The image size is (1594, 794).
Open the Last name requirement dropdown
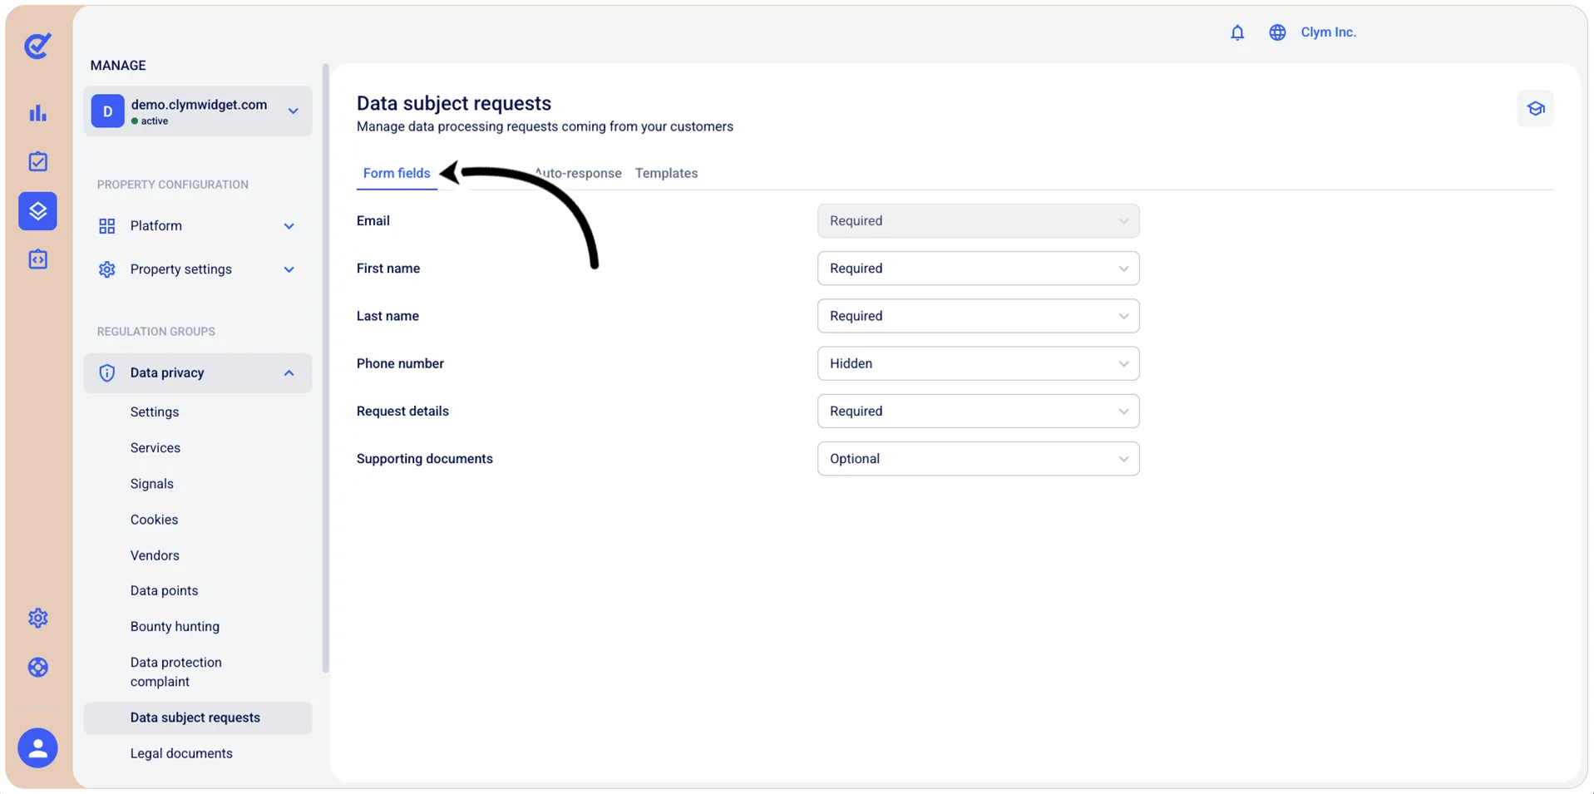(978, 316)
